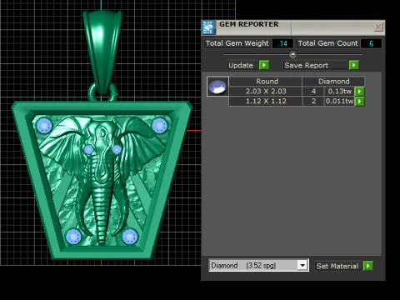Select the 1.12 X 1.12 size cell
This screenshot has width=400, height=300.
coord(266,101)
